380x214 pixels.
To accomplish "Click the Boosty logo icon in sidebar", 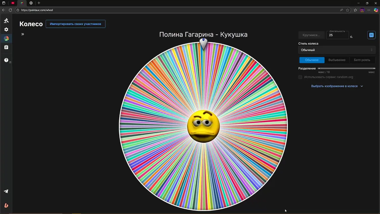I will click(x=6, y=205).
